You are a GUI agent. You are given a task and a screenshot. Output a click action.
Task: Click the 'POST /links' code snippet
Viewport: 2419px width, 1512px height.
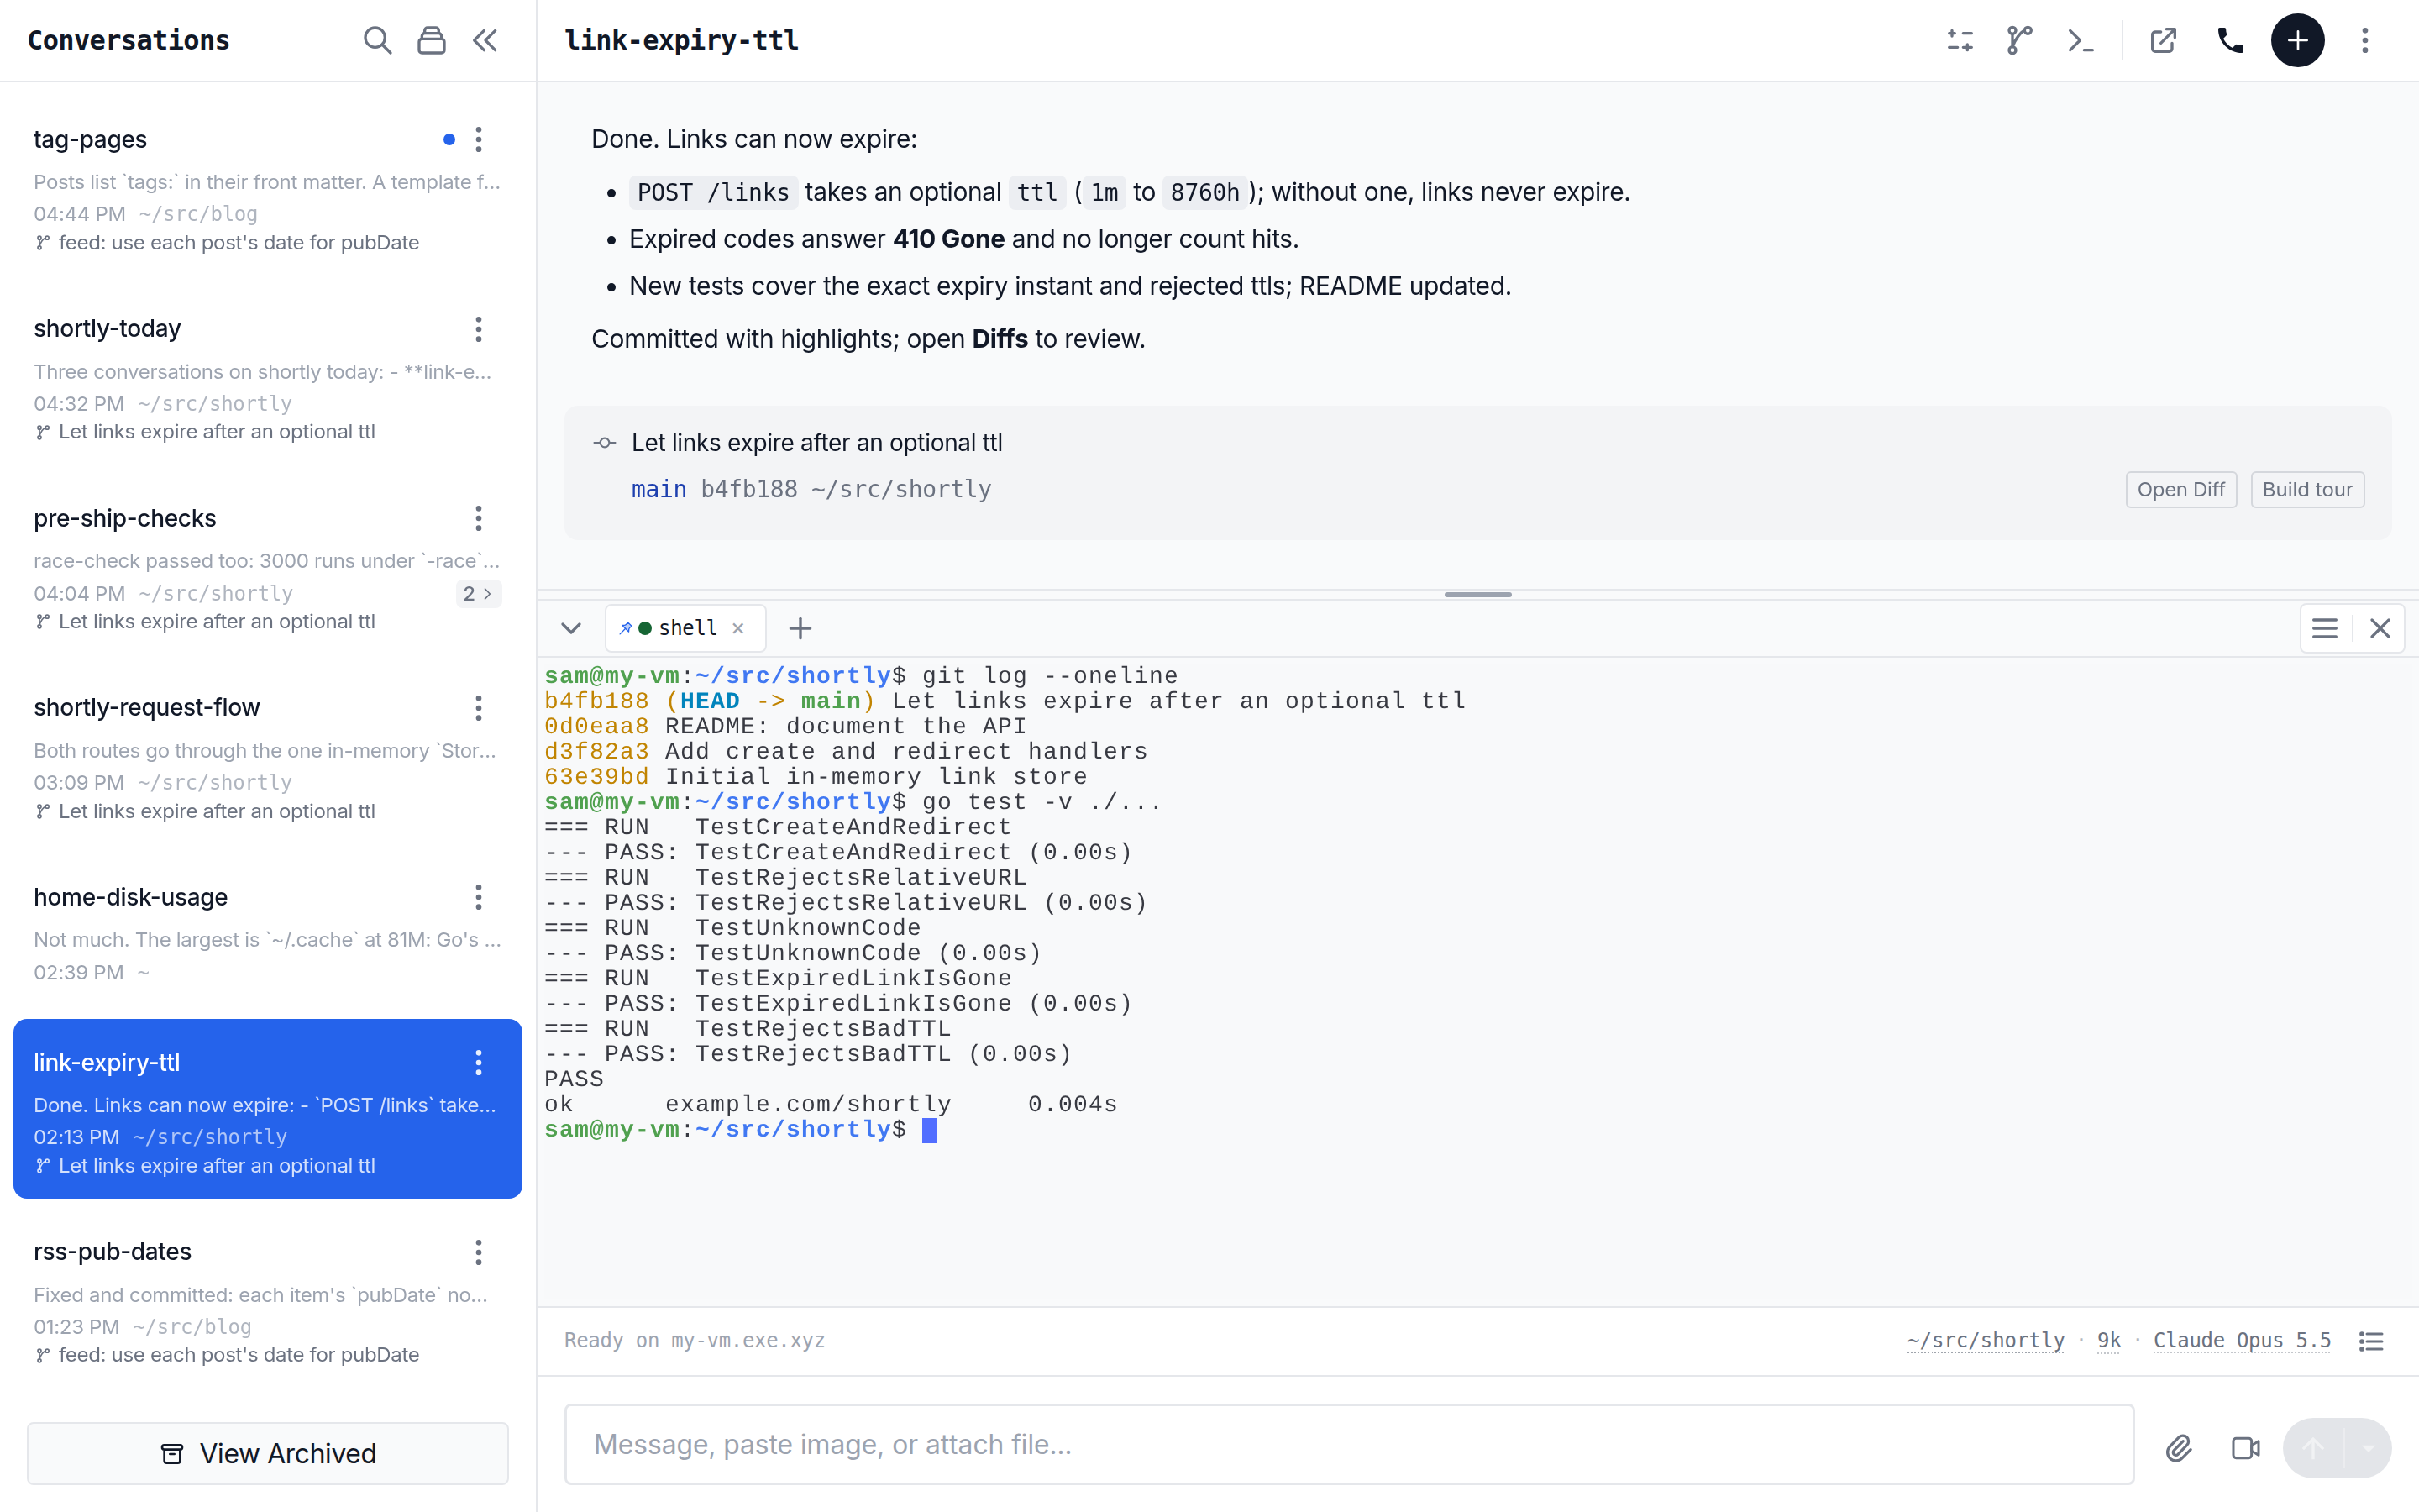pyautogui.click(x=713, y=192)
